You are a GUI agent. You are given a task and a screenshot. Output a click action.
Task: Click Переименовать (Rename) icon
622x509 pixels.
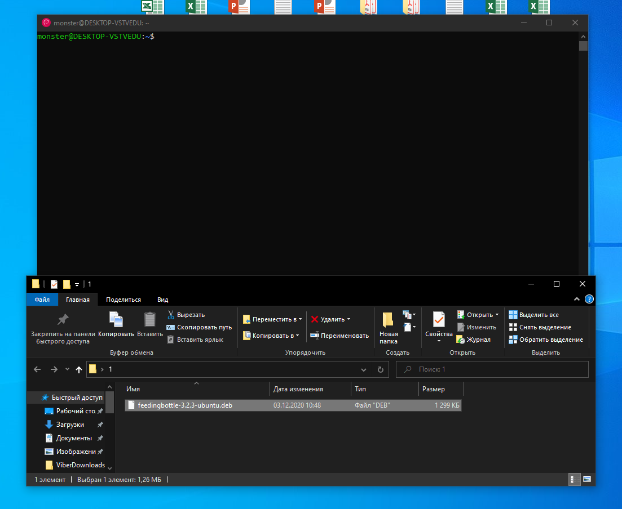coord(315,336)
